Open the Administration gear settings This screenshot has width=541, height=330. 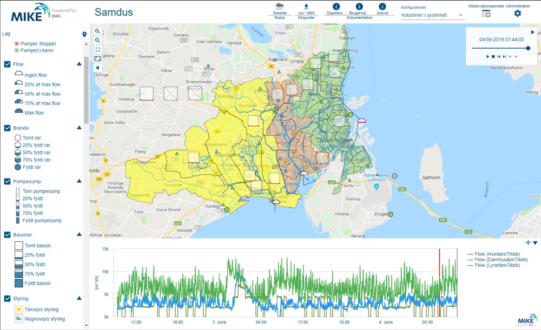tap(517, 13)
